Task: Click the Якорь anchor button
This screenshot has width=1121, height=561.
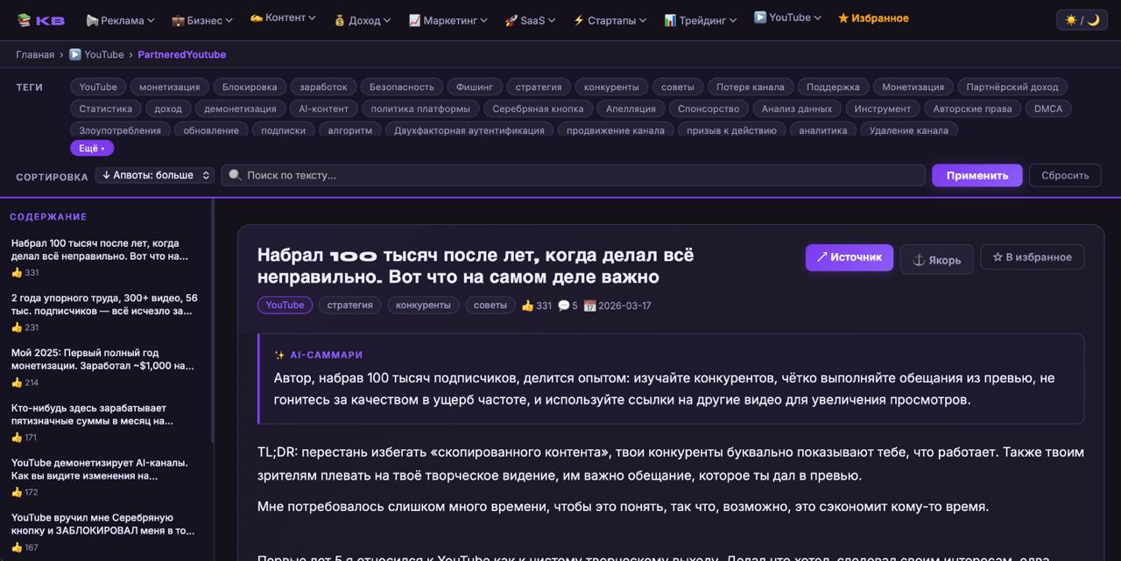Action: click(936, 259)
